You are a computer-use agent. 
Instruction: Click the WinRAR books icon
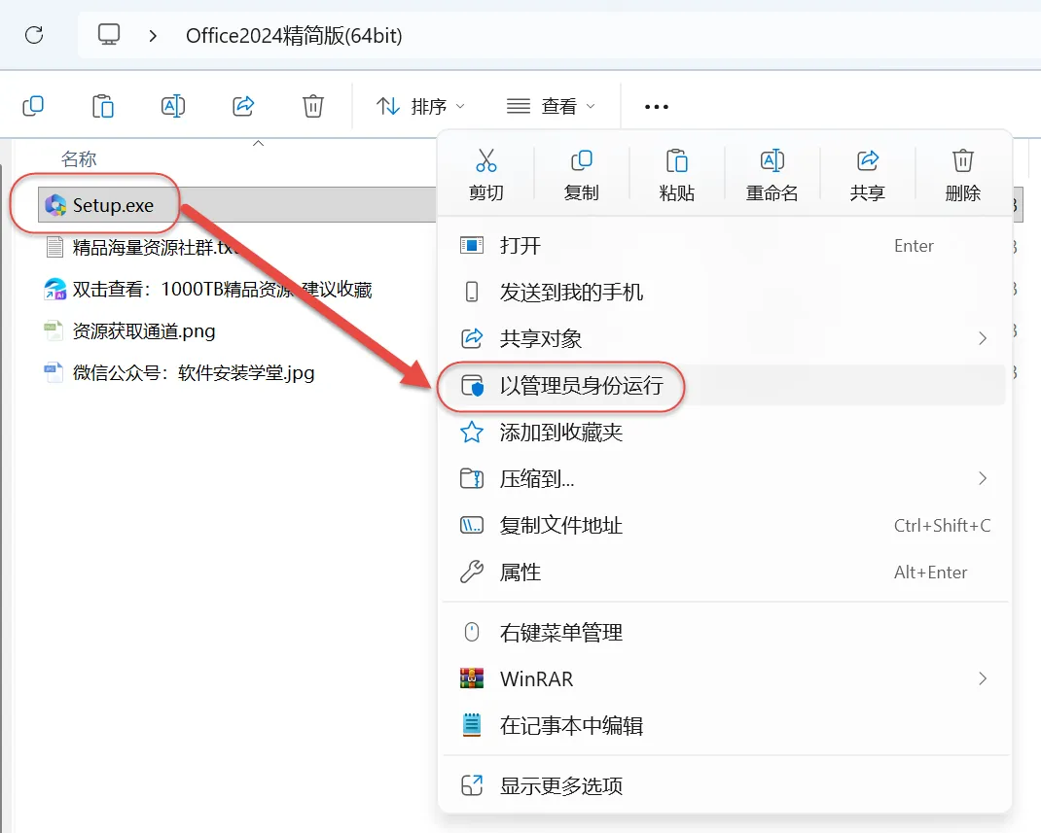(472, 678)
